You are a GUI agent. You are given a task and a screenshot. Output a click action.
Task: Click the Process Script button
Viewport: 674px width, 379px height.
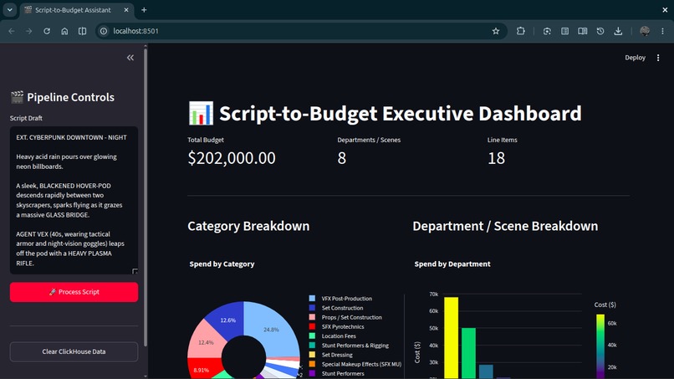coord(74,292)
